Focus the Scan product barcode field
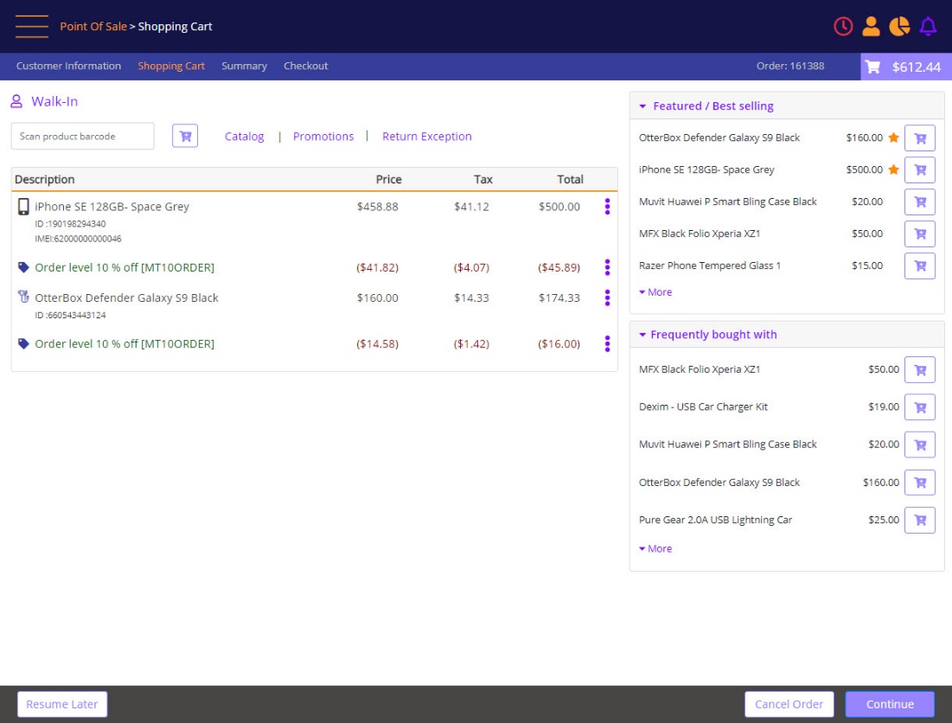The image size is (952, 723). point(82,136)
